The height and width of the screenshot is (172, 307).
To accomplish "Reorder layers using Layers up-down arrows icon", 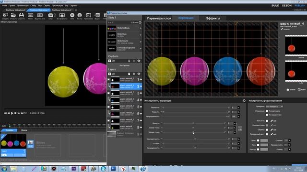I will pos(134,74).
